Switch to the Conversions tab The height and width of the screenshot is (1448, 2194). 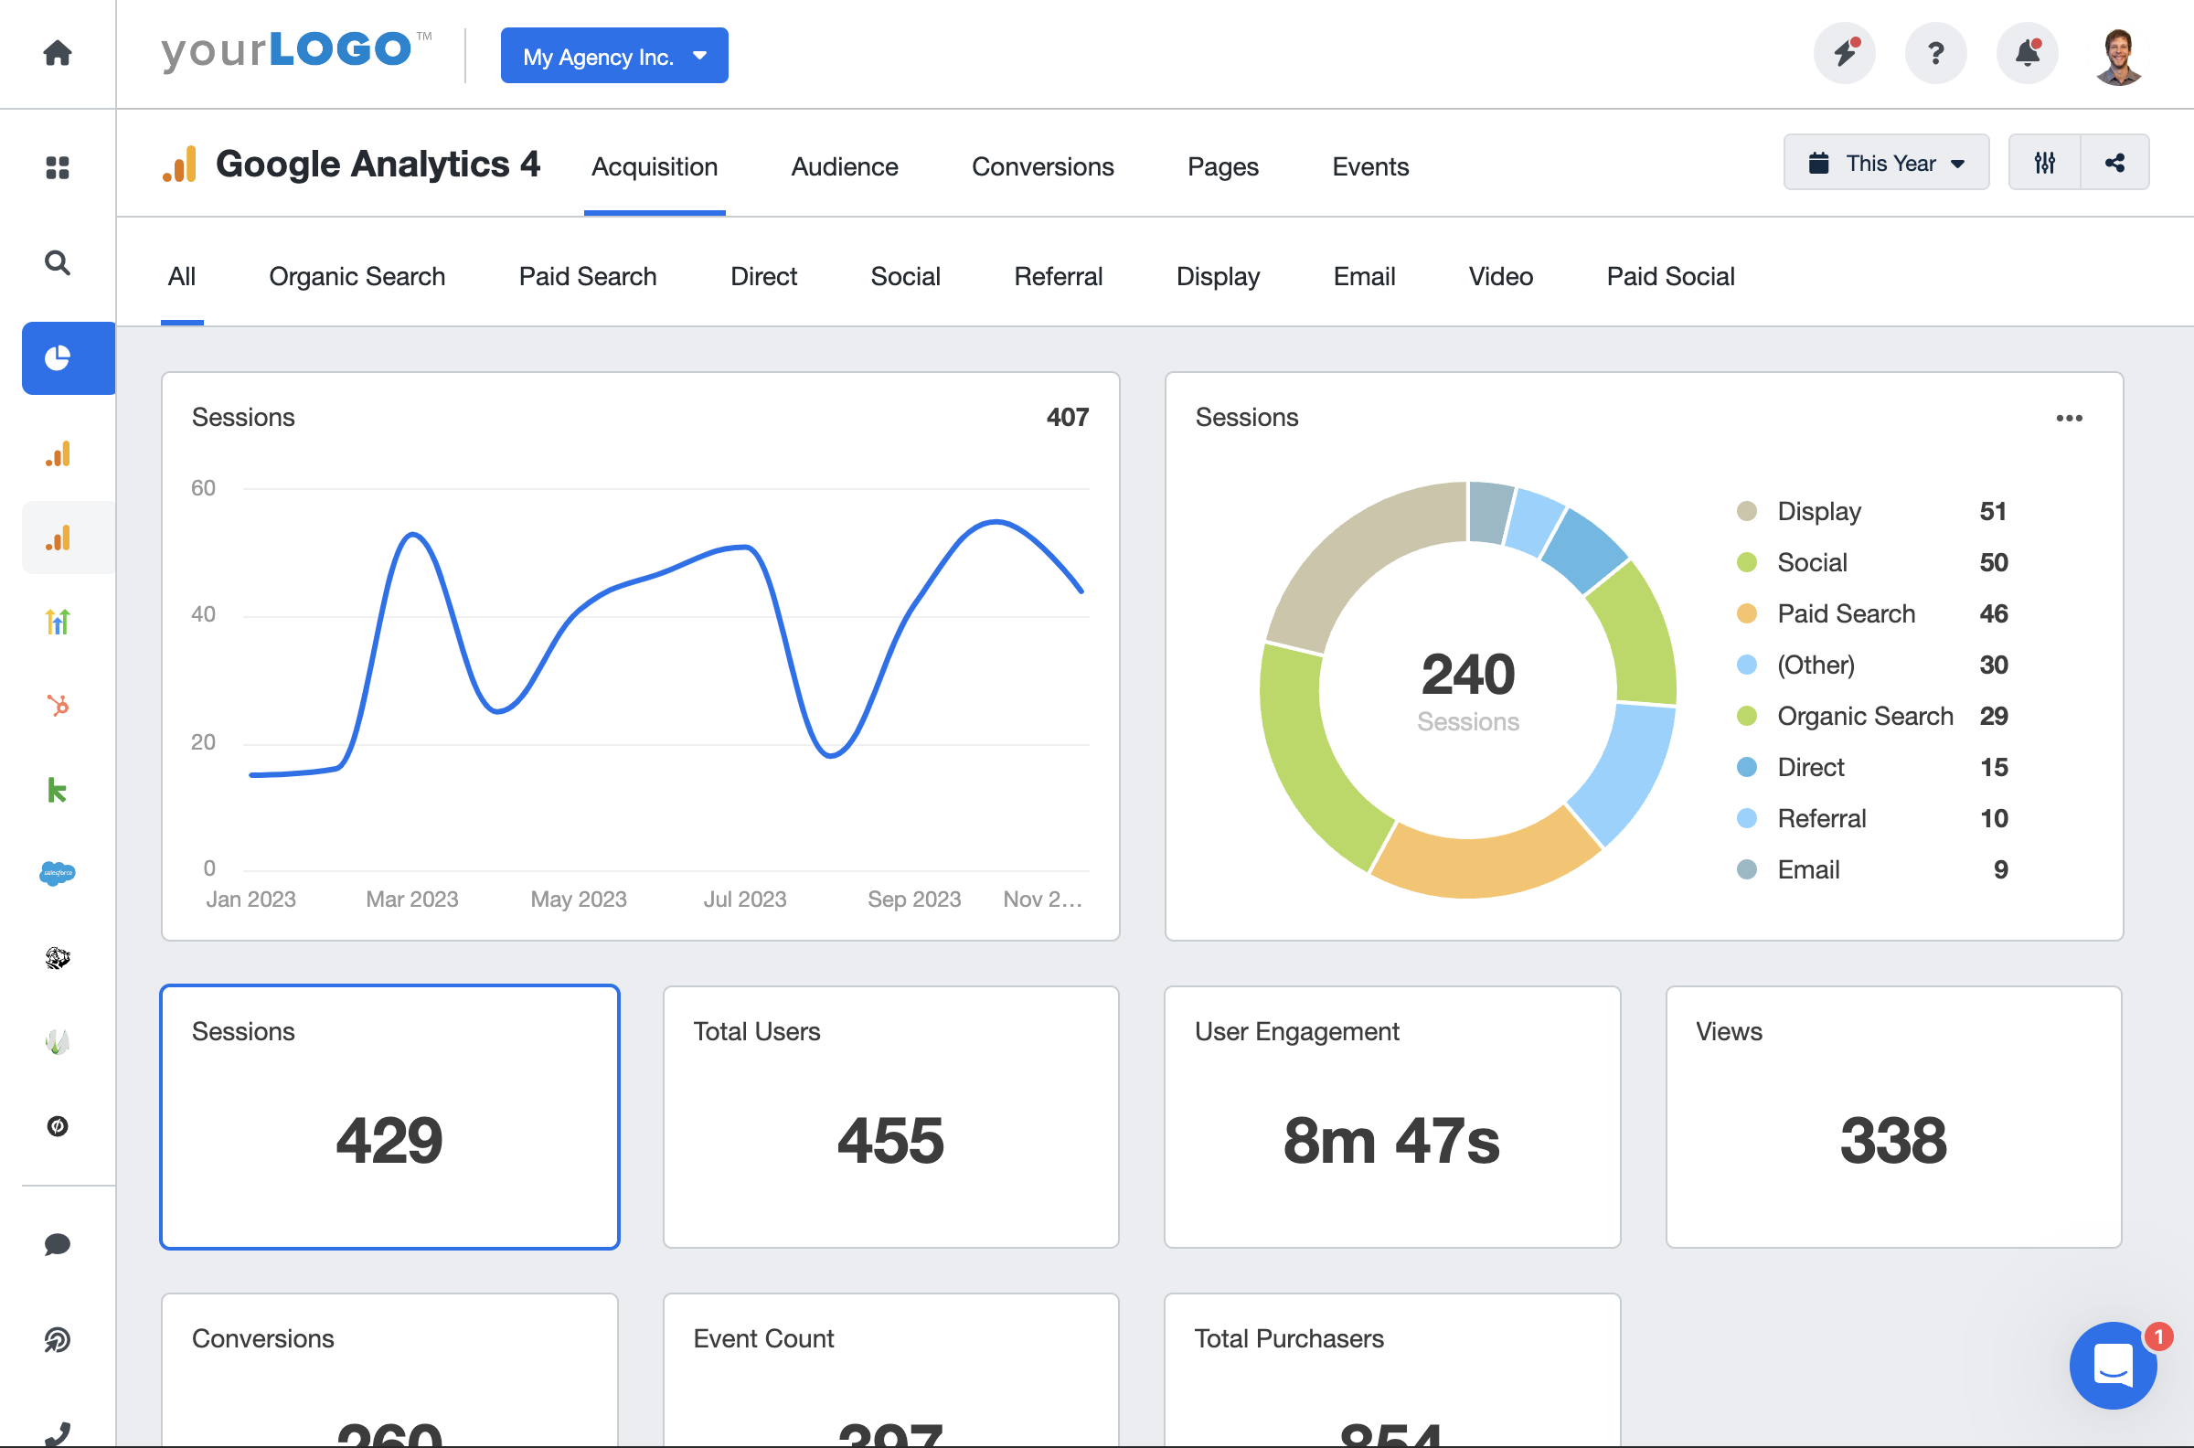1041,166
